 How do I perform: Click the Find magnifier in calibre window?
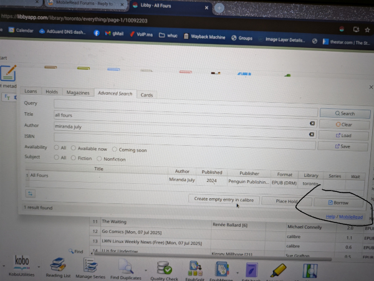click(76, 251)
